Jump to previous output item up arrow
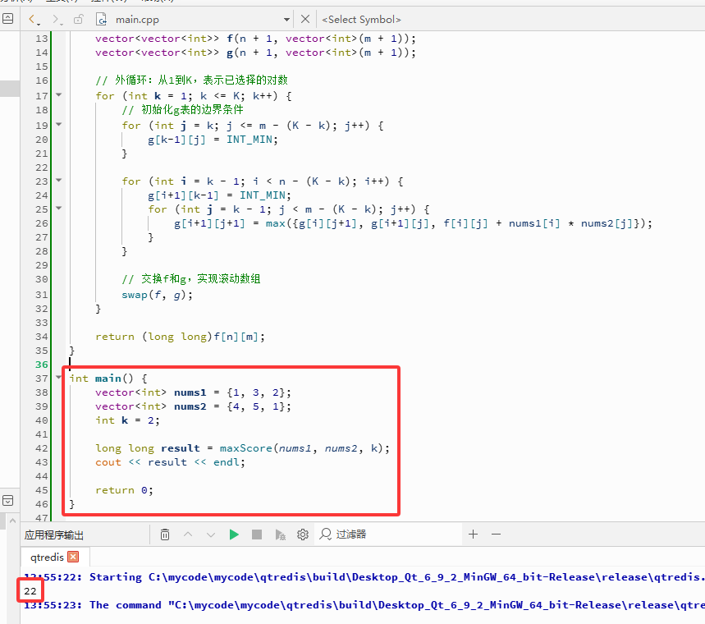This screenshot has height=624, width=705. point(188,535)
